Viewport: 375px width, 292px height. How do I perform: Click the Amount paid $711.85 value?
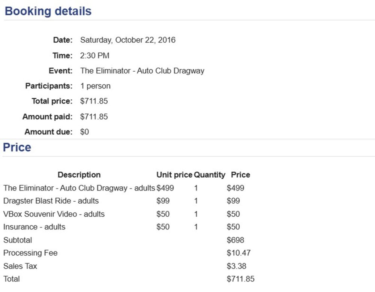[94, 117]
